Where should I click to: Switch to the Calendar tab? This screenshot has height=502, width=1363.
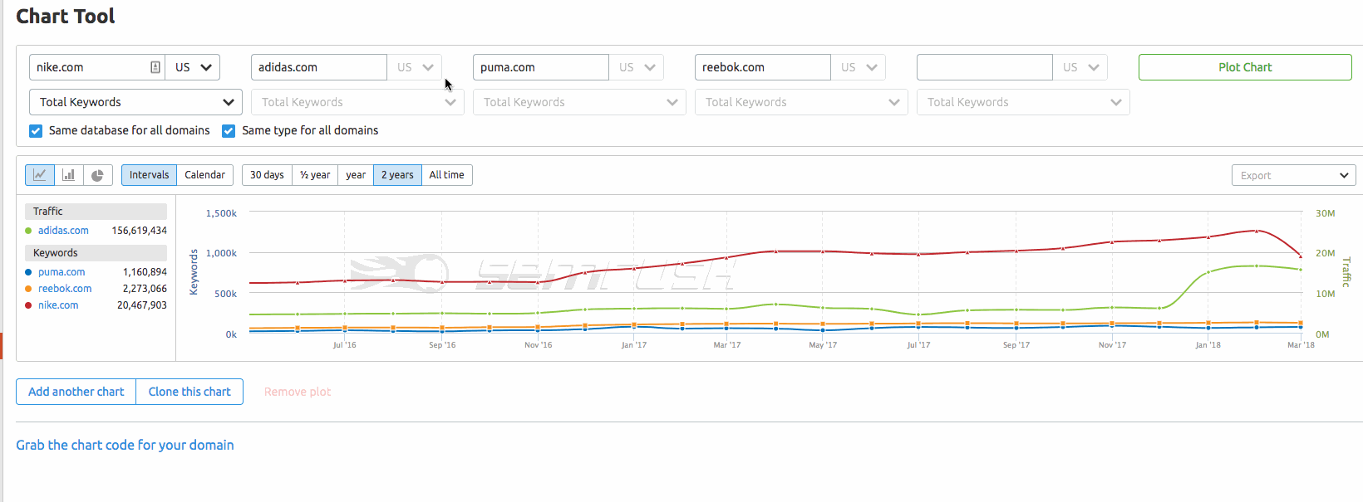click(204, 175)
